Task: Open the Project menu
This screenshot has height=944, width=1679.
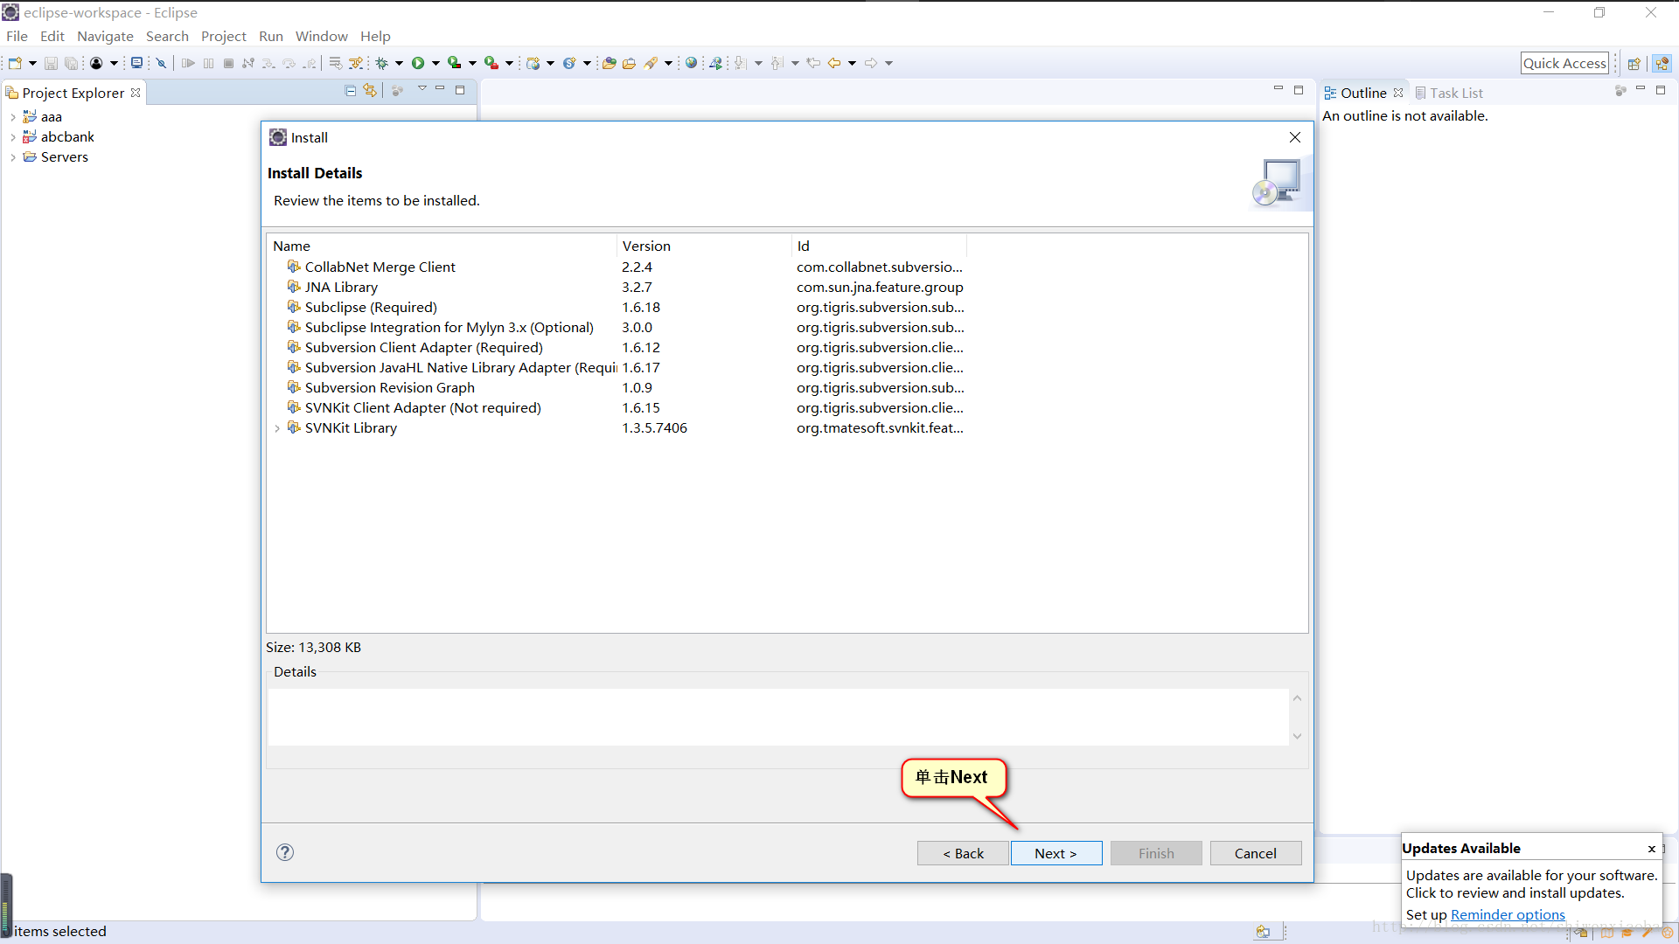Action: [x=224, y=36]
